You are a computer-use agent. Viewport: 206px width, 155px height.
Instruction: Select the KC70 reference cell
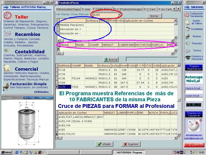point(65,87)
